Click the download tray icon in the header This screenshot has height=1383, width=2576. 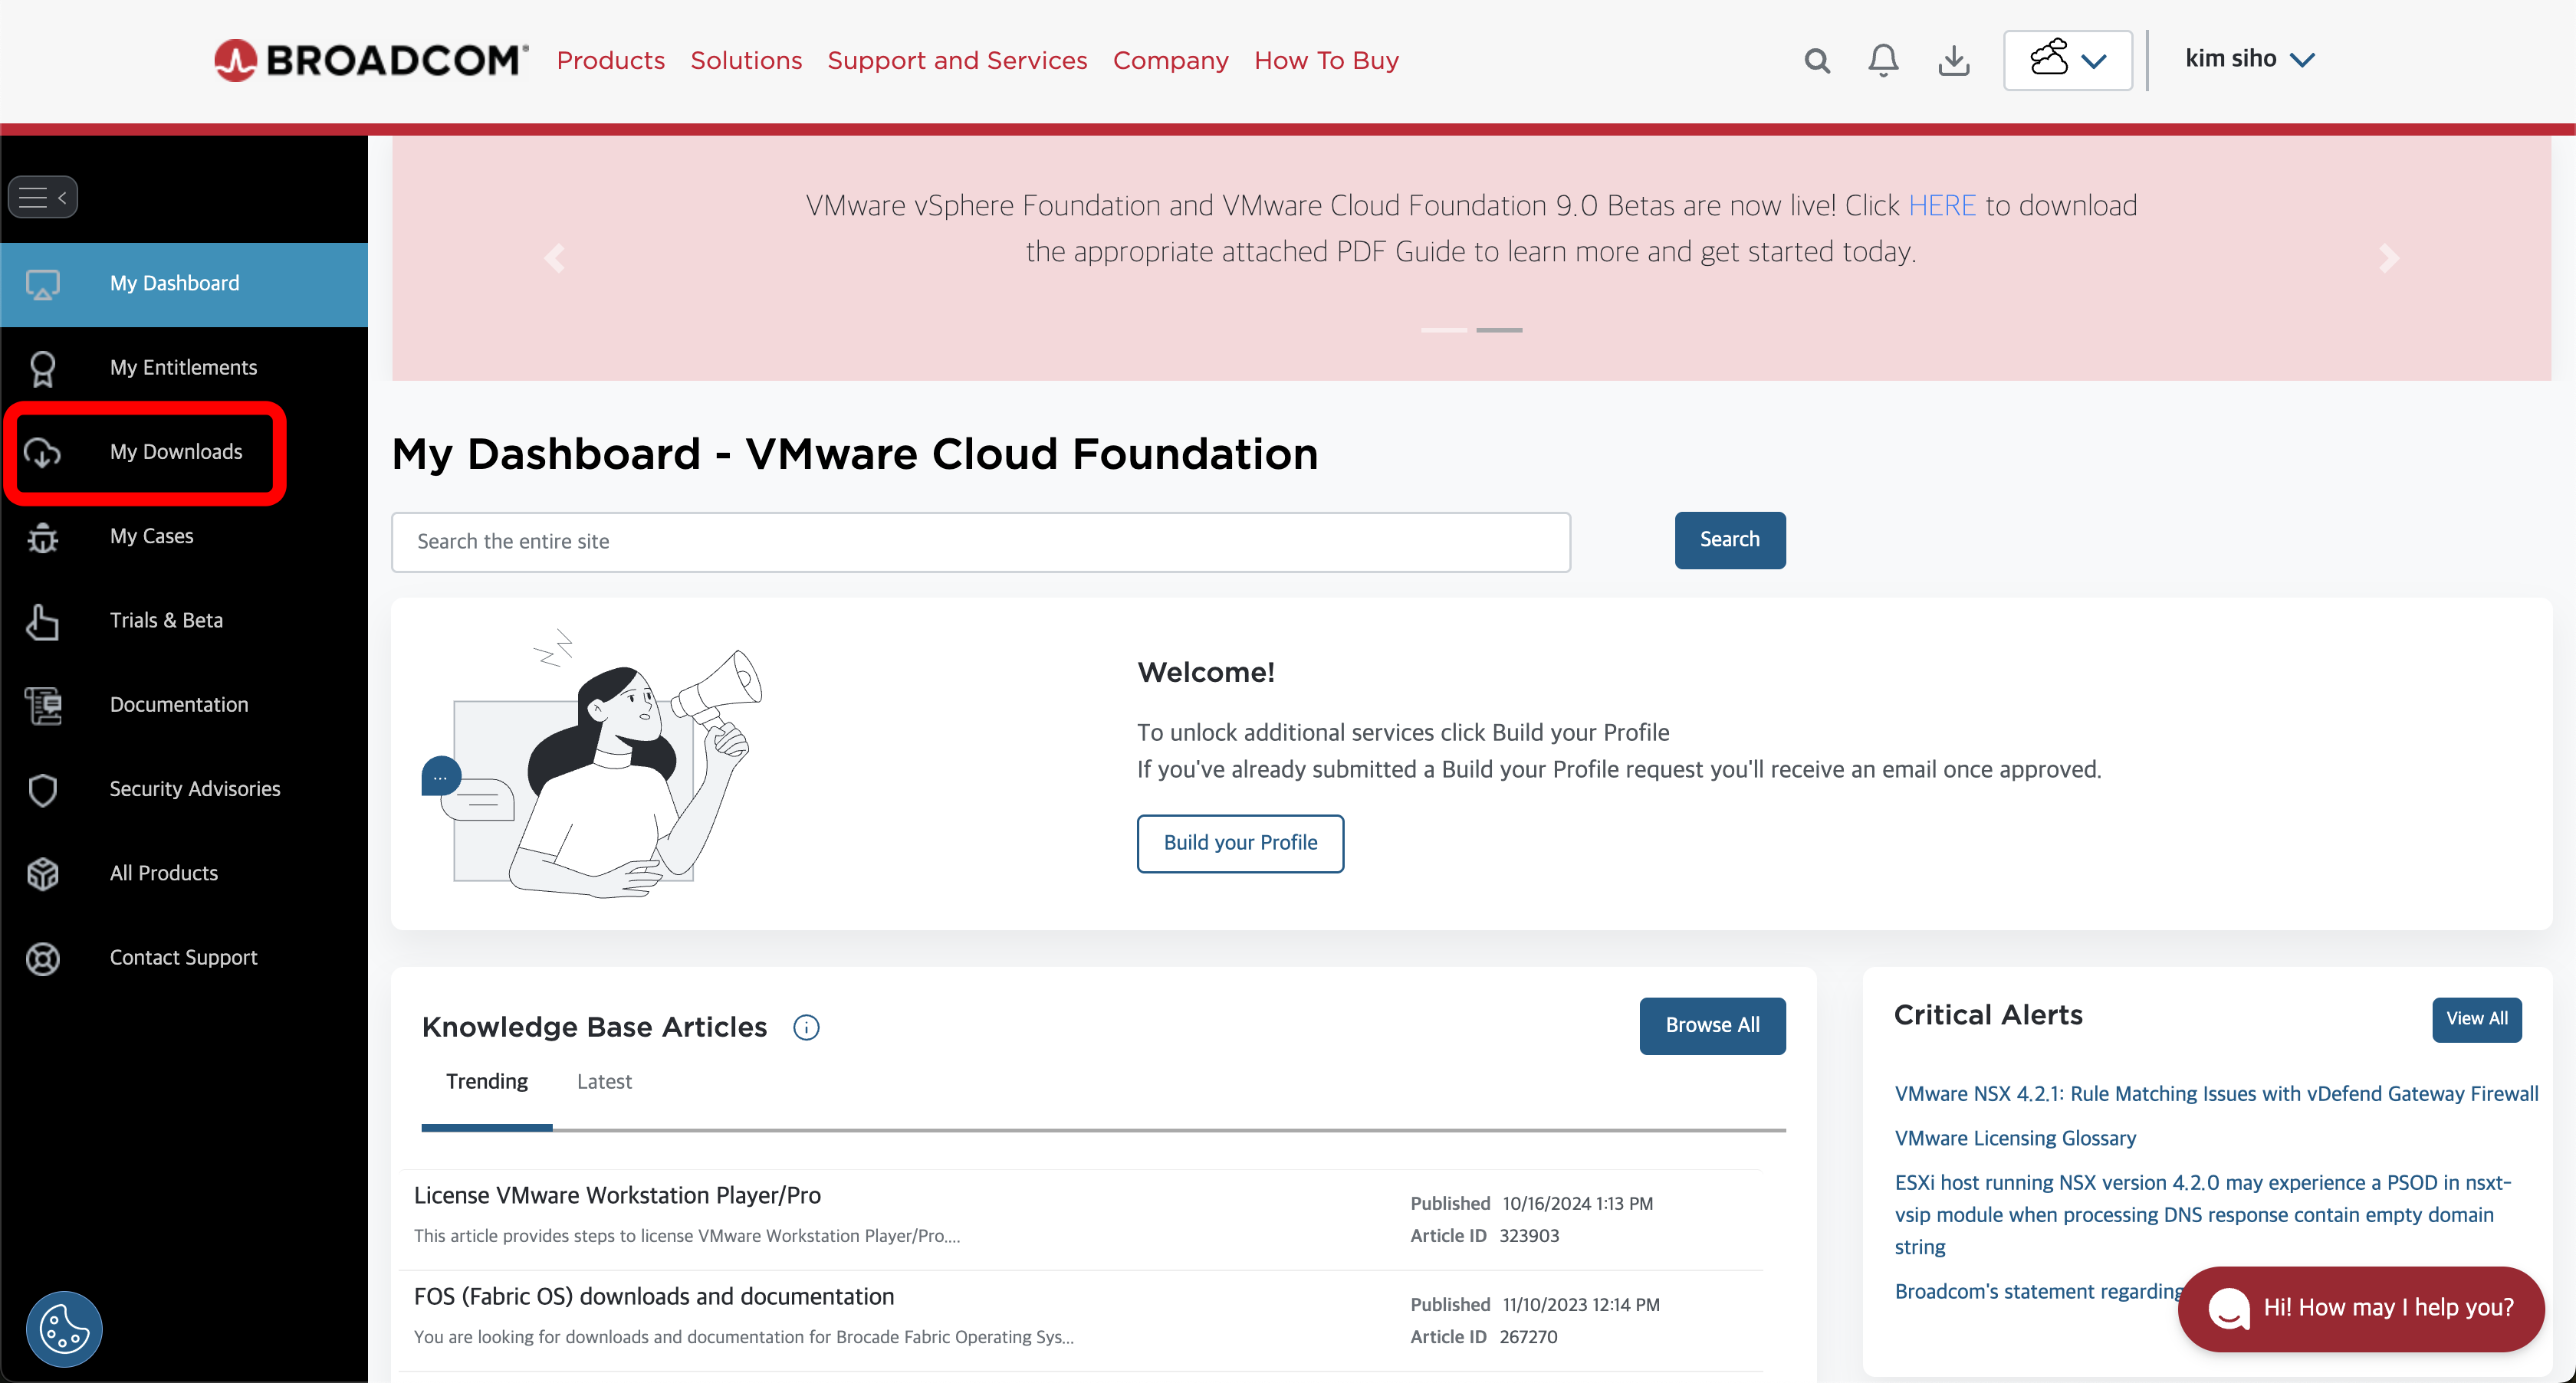1953,60
